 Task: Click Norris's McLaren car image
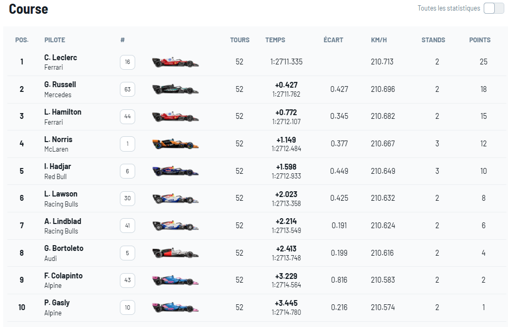(175, 144)
